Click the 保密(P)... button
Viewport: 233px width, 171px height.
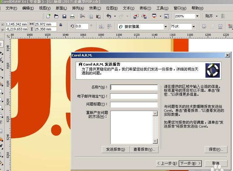coord(216,149)
